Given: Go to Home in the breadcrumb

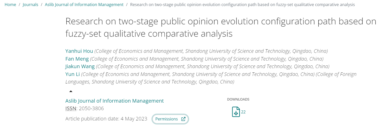Looking at the screenshot, I should point(10,5).
